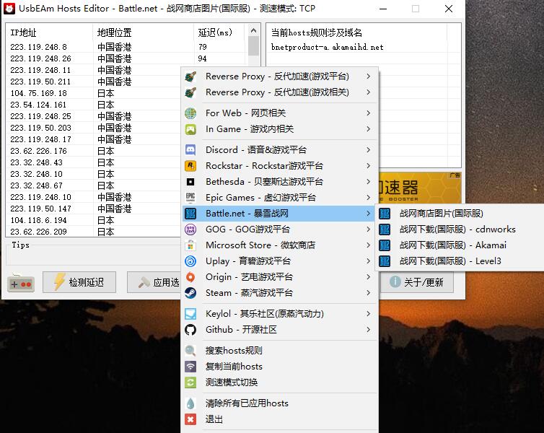Open the 关于/更新 button
This screenshot has height=433, width=544.
[x=417, y=282]
